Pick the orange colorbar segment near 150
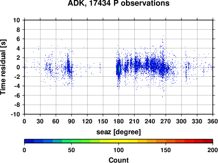Image resolution: width=218 pixels, height=163 pixels. pos(166,141)
